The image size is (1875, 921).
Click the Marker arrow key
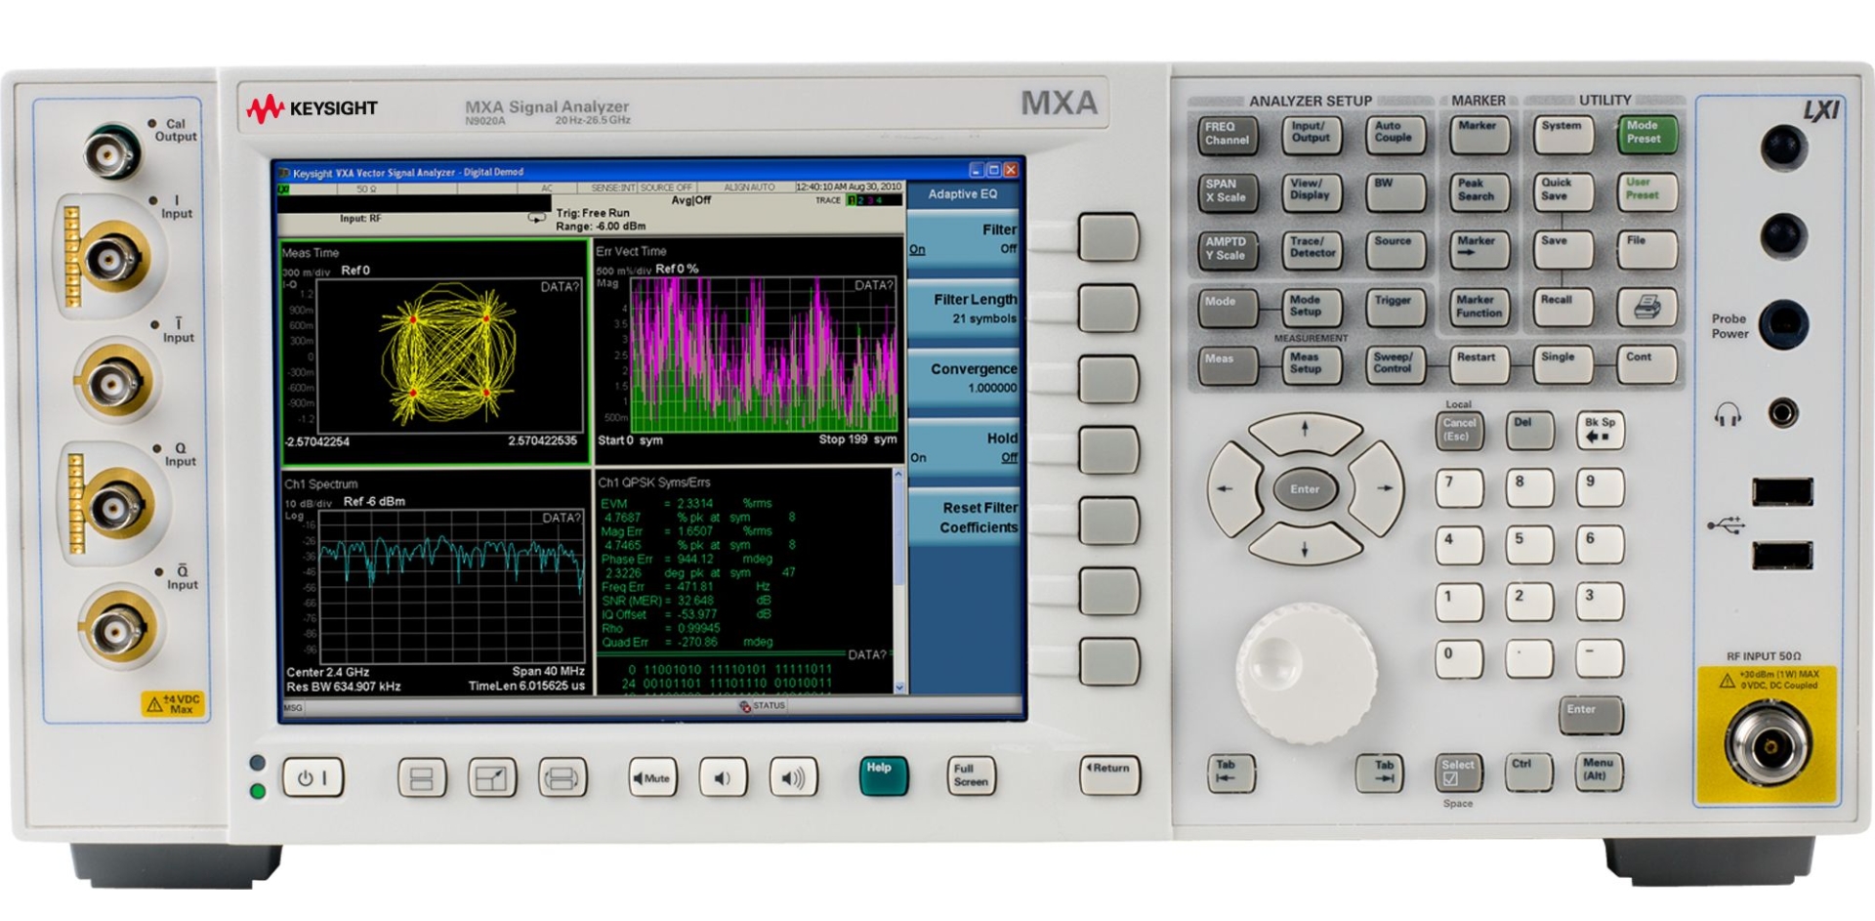(x=1478, y=251)
